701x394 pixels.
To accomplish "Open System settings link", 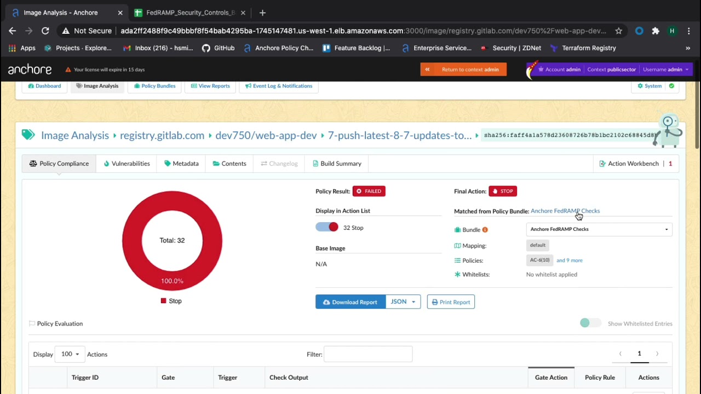I will click(x=650, y=86).
